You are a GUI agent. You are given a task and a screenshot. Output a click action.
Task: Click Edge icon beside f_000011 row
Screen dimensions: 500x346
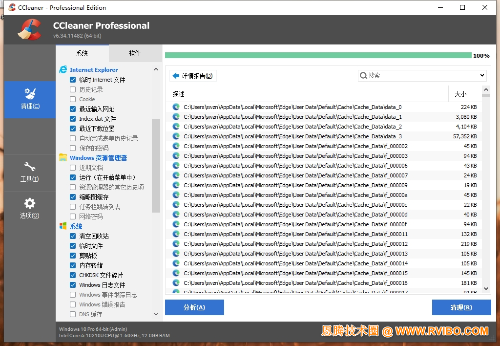176,234
